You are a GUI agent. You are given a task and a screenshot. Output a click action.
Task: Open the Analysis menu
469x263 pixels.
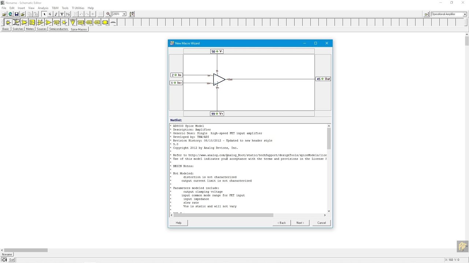(x=43, y=8)
